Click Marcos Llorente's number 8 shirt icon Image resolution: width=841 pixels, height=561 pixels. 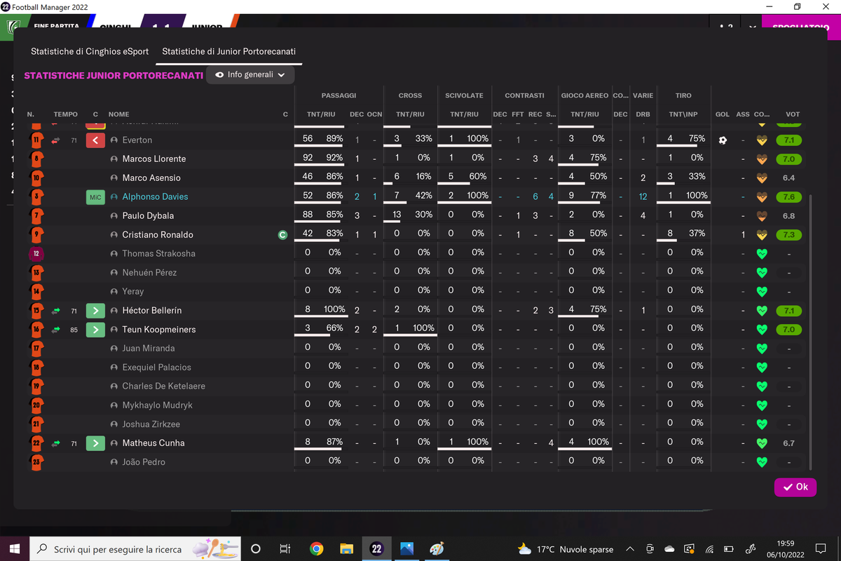pyautogui.click(x=37, y=159)
